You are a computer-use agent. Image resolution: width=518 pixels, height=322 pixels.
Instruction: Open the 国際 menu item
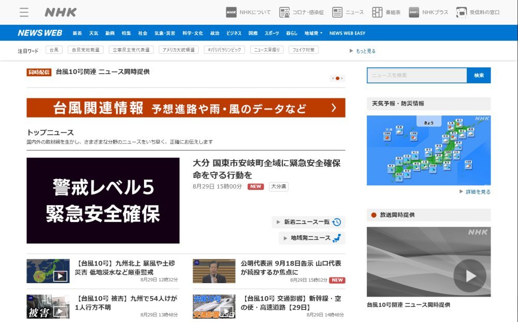(x=253, y=33)
